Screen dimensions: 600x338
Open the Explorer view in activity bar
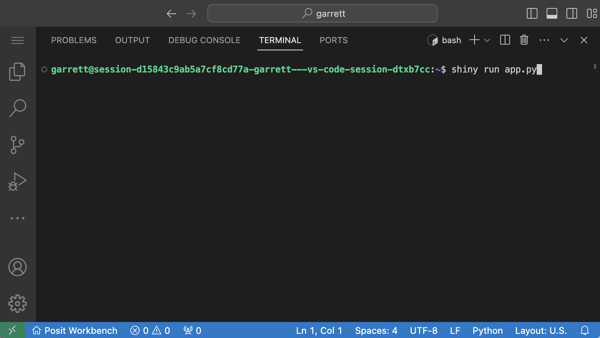pyautogui.click(x=17, y=72)
